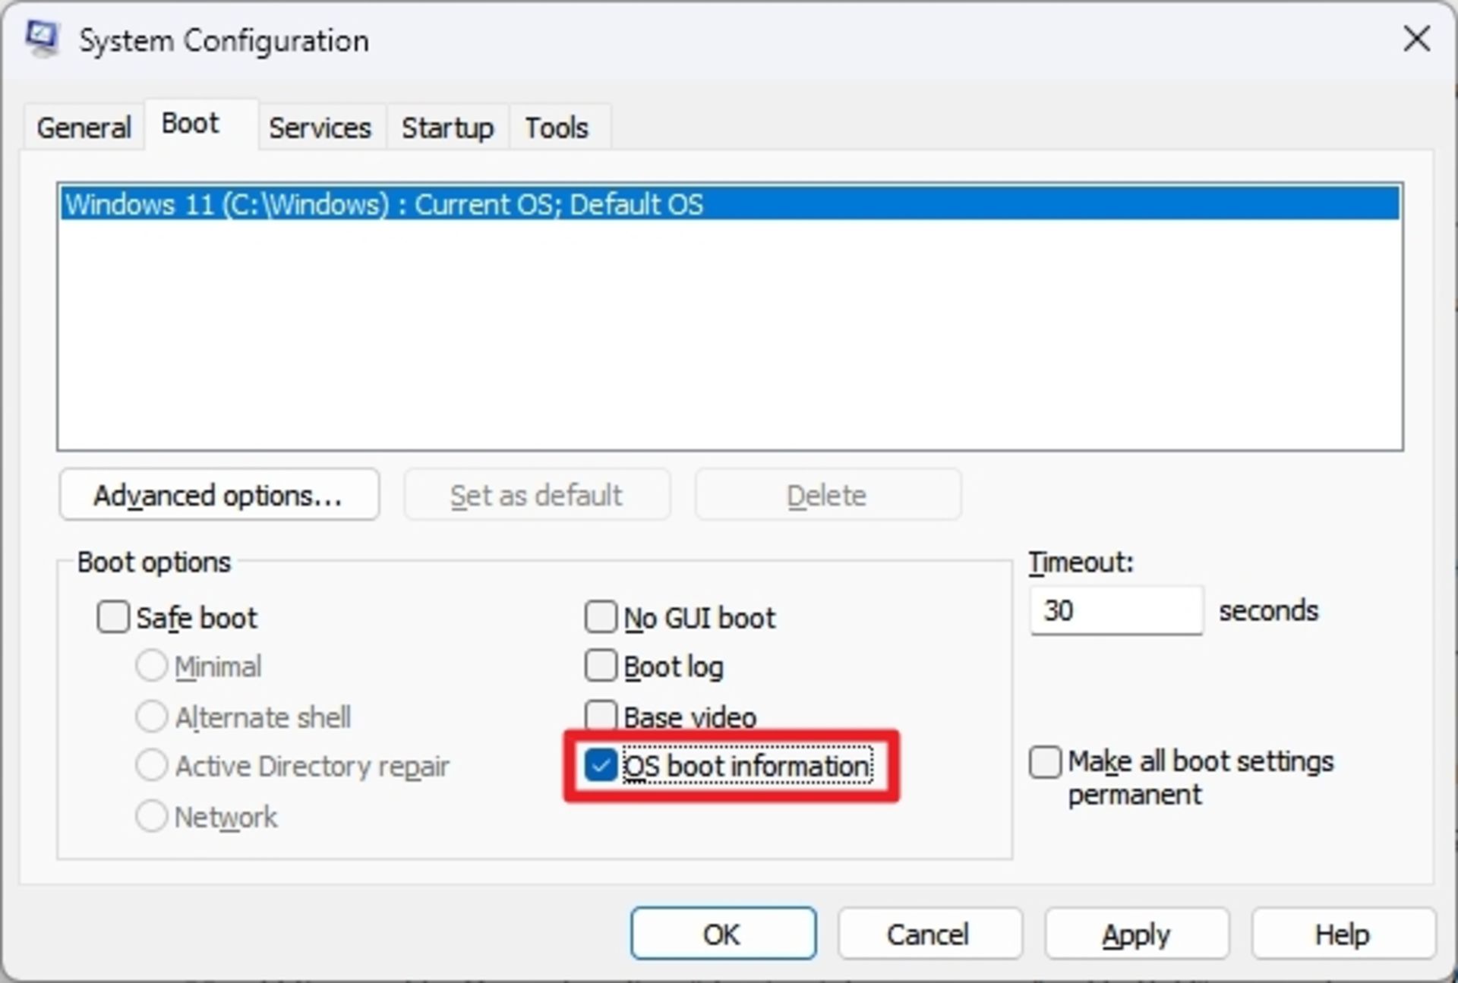Open the Tools tab
The height and width of the screenshot is (983, 1458).
click(557, 127)
